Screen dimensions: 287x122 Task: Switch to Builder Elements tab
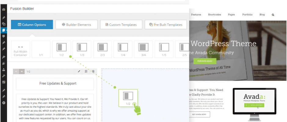coord(77,24)
